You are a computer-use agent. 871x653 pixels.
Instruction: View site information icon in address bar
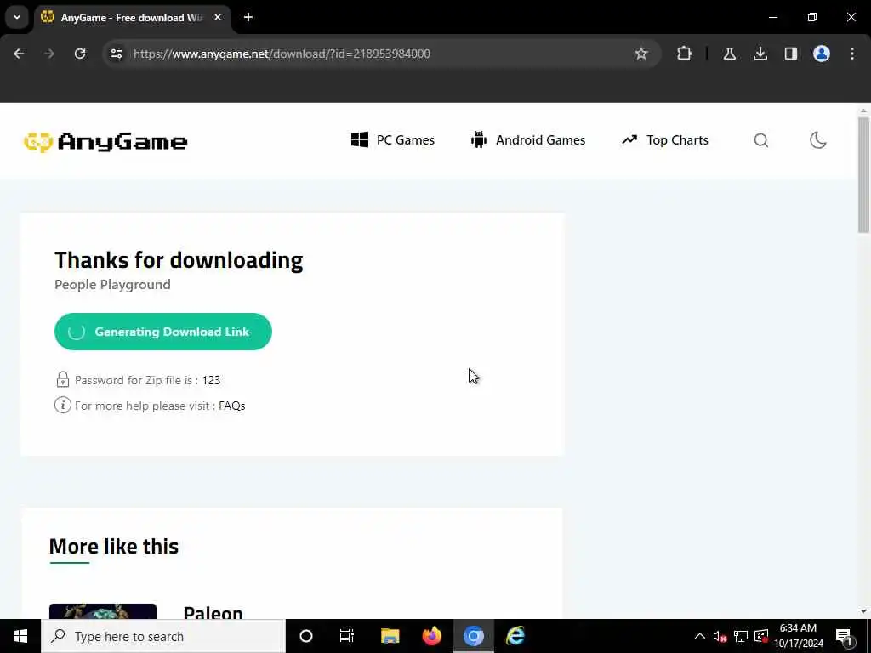coord(116,54)
